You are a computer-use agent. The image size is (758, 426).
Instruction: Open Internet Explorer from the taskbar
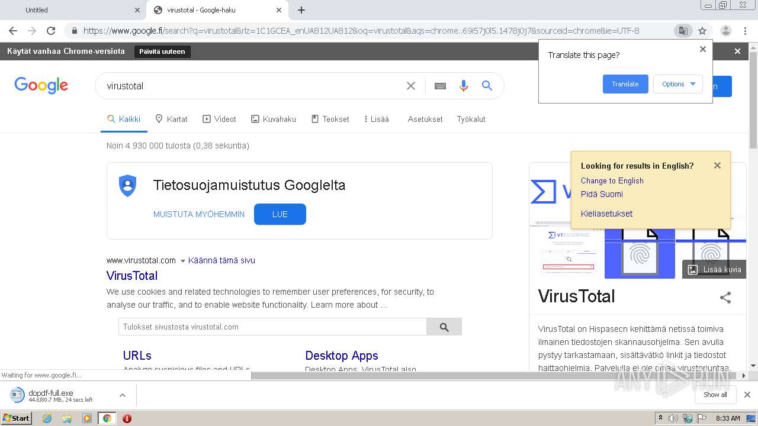click(47, 418)
